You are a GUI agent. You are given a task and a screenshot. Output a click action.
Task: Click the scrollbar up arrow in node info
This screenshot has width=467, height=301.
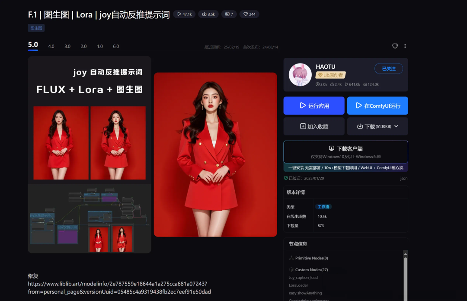[405, 254]
